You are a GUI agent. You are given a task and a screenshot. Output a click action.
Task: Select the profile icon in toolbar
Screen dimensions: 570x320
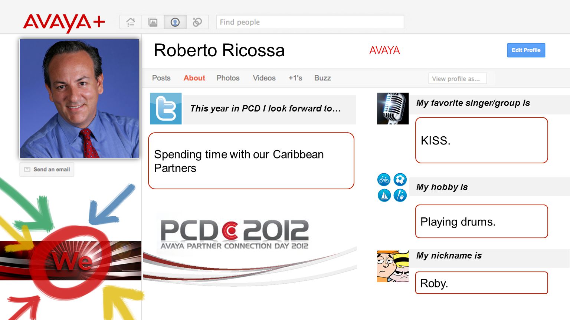pos(175,22)
